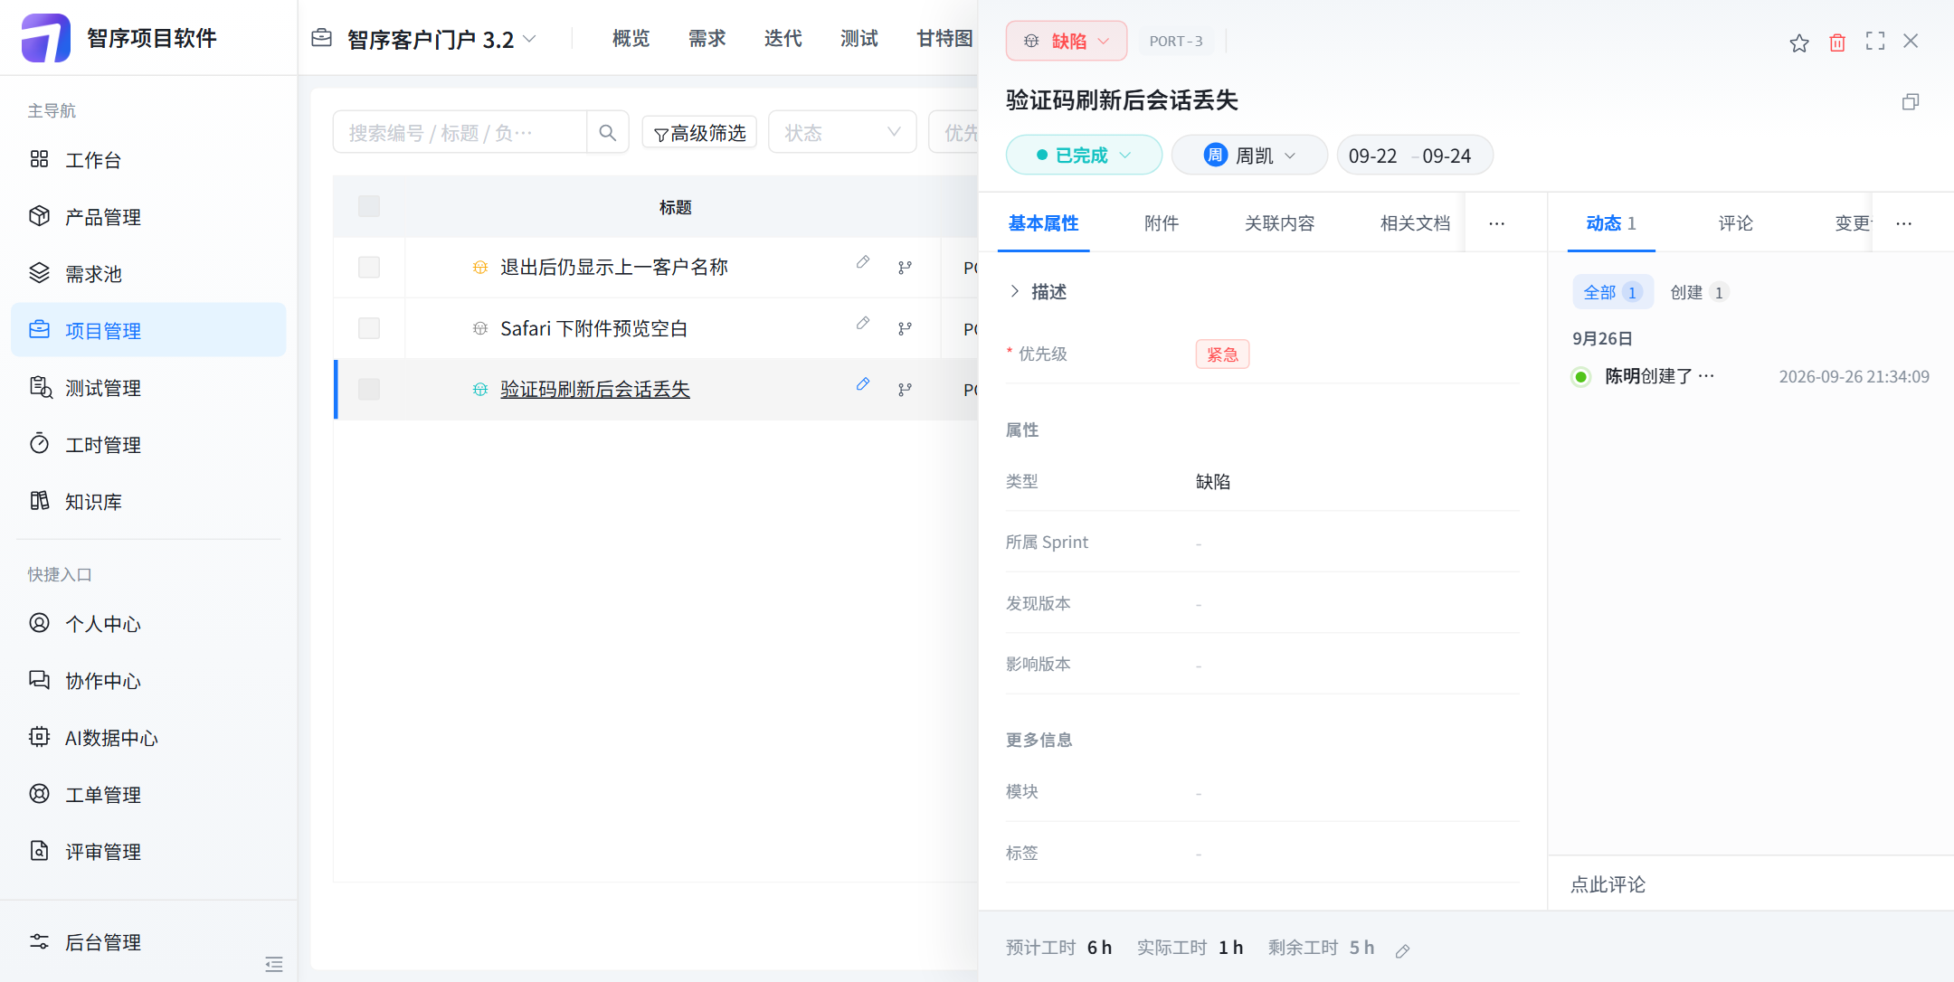Star this defect as favorite
This screenshot has height=982, width=1954.
1798,42
